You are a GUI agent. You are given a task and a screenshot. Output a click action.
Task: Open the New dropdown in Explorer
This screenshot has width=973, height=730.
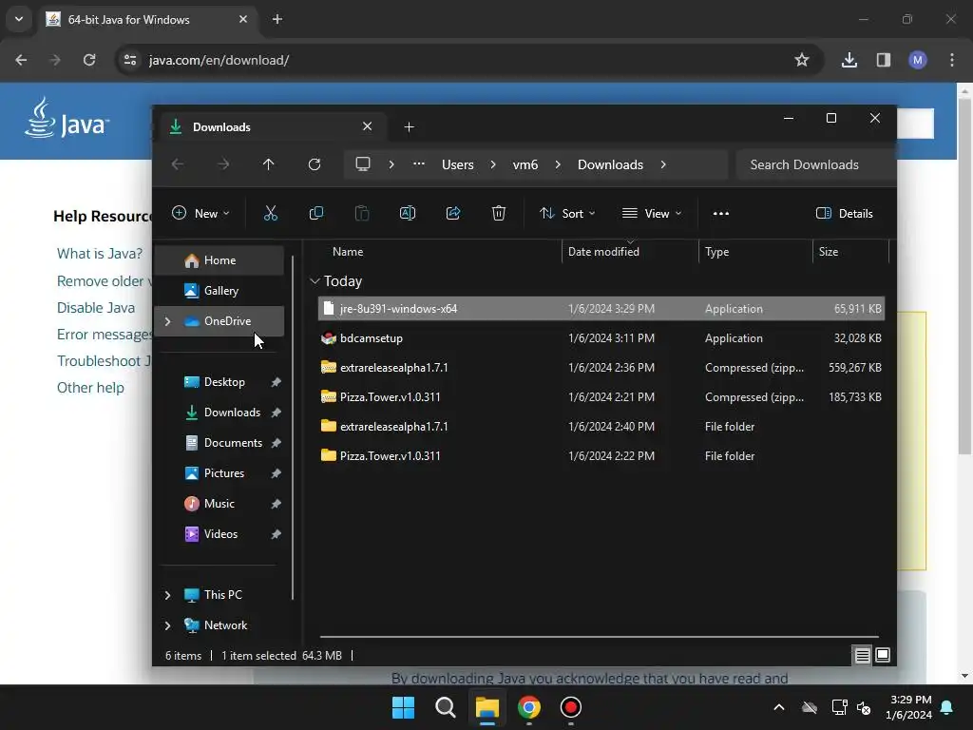coord(200,214)
